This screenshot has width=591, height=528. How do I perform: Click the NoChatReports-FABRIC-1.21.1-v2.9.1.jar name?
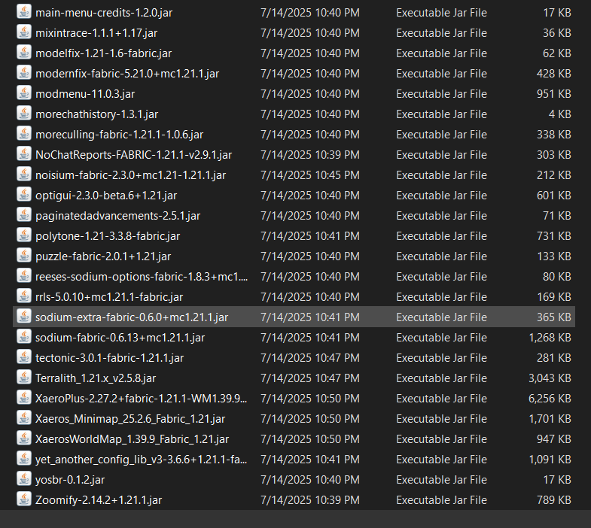133,155
